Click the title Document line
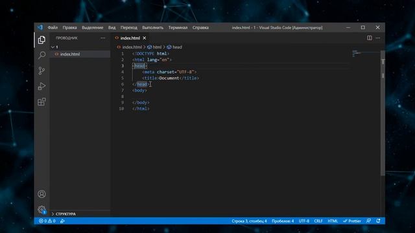This screenshot has width=415, height=233. pyautogui.click(x=171, y=78)
